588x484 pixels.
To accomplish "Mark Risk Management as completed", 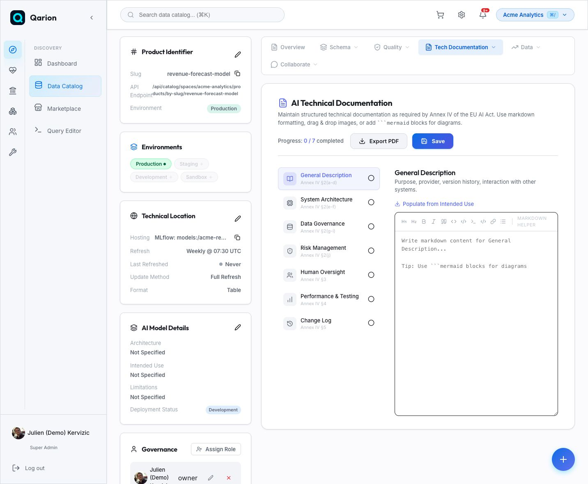I will point(371,251).
